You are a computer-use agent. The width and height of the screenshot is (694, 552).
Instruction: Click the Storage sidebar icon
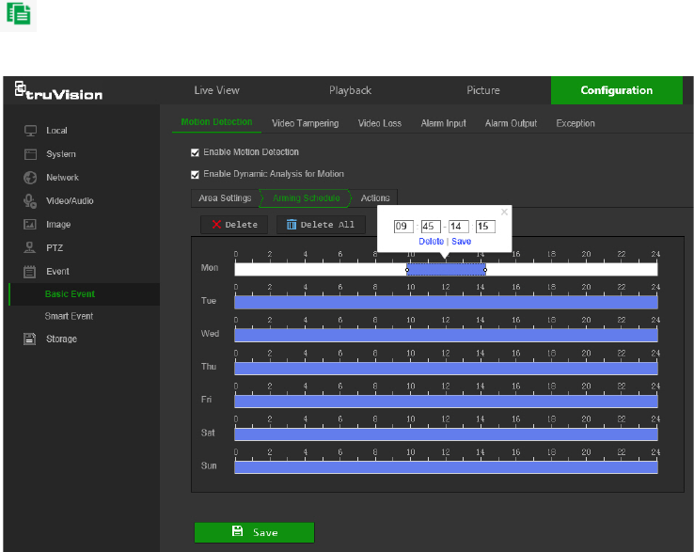pos(30,339)
